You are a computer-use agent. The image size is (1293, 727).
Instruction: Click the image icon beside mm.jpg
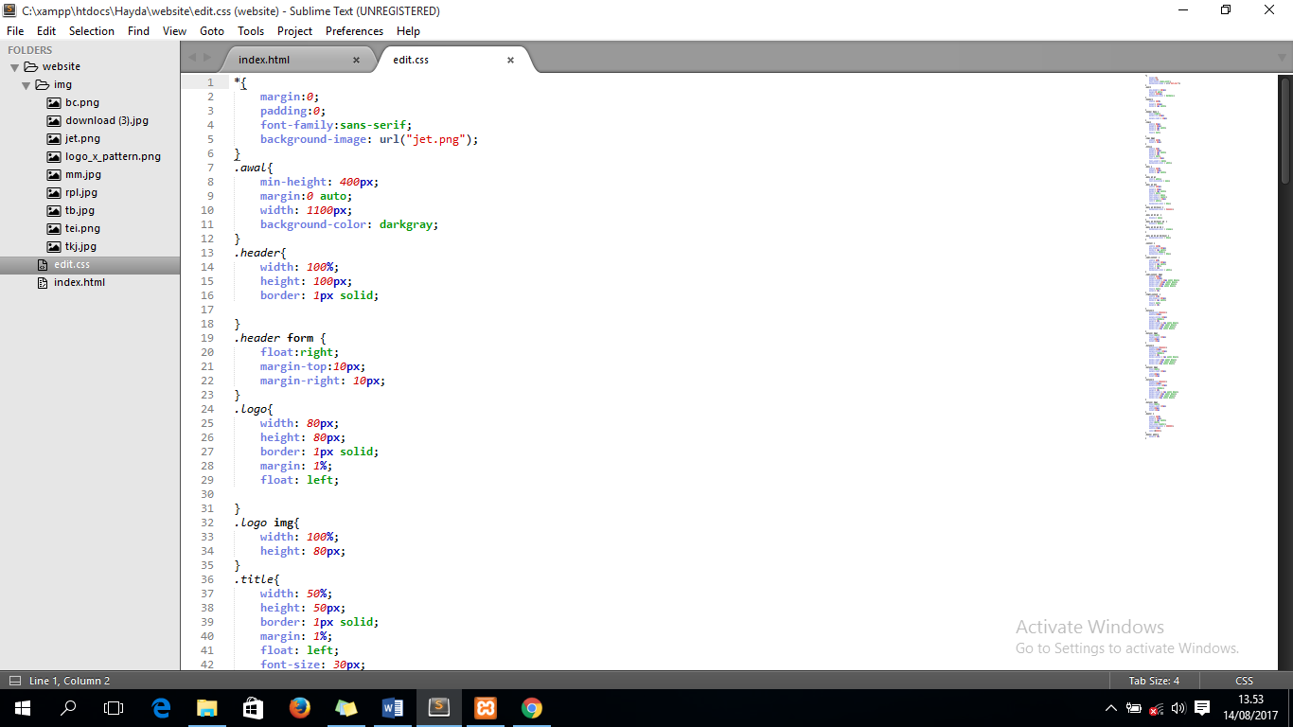[x=54, y=174]
